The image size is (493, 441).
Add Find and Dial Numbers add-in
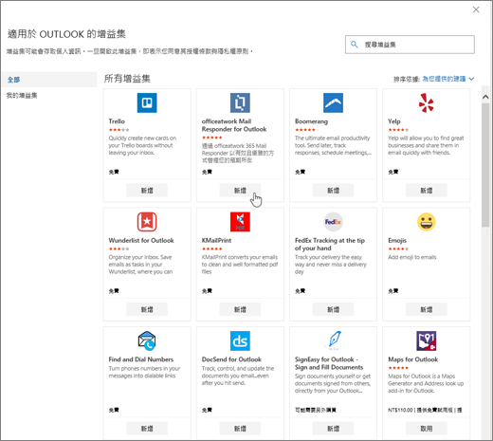point(147,429)
